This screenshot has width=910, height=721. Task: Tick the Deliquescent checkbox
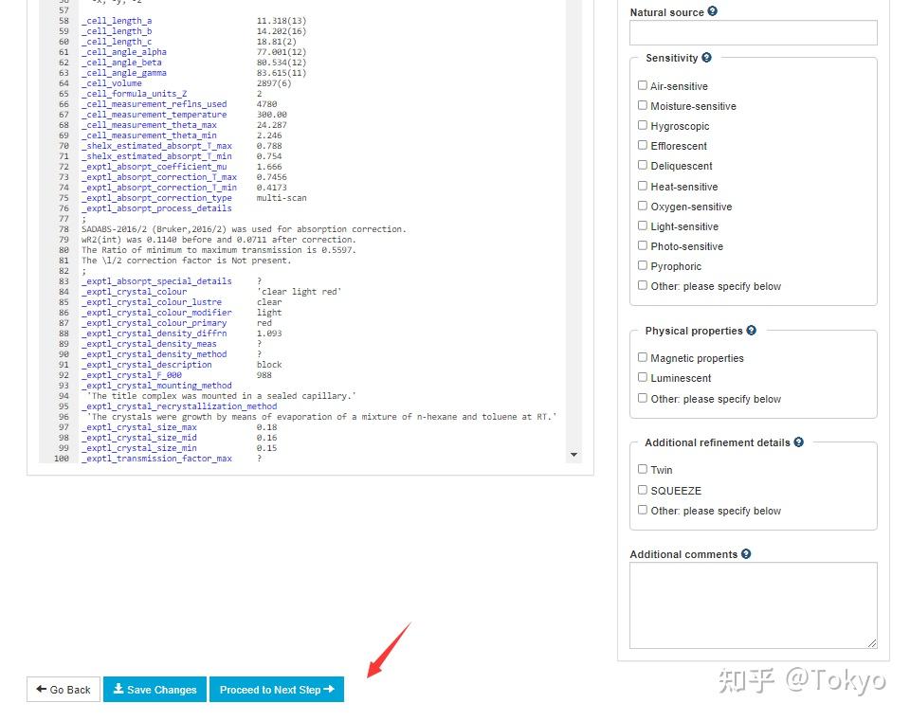pyautogui.click(x=643, y=165)
